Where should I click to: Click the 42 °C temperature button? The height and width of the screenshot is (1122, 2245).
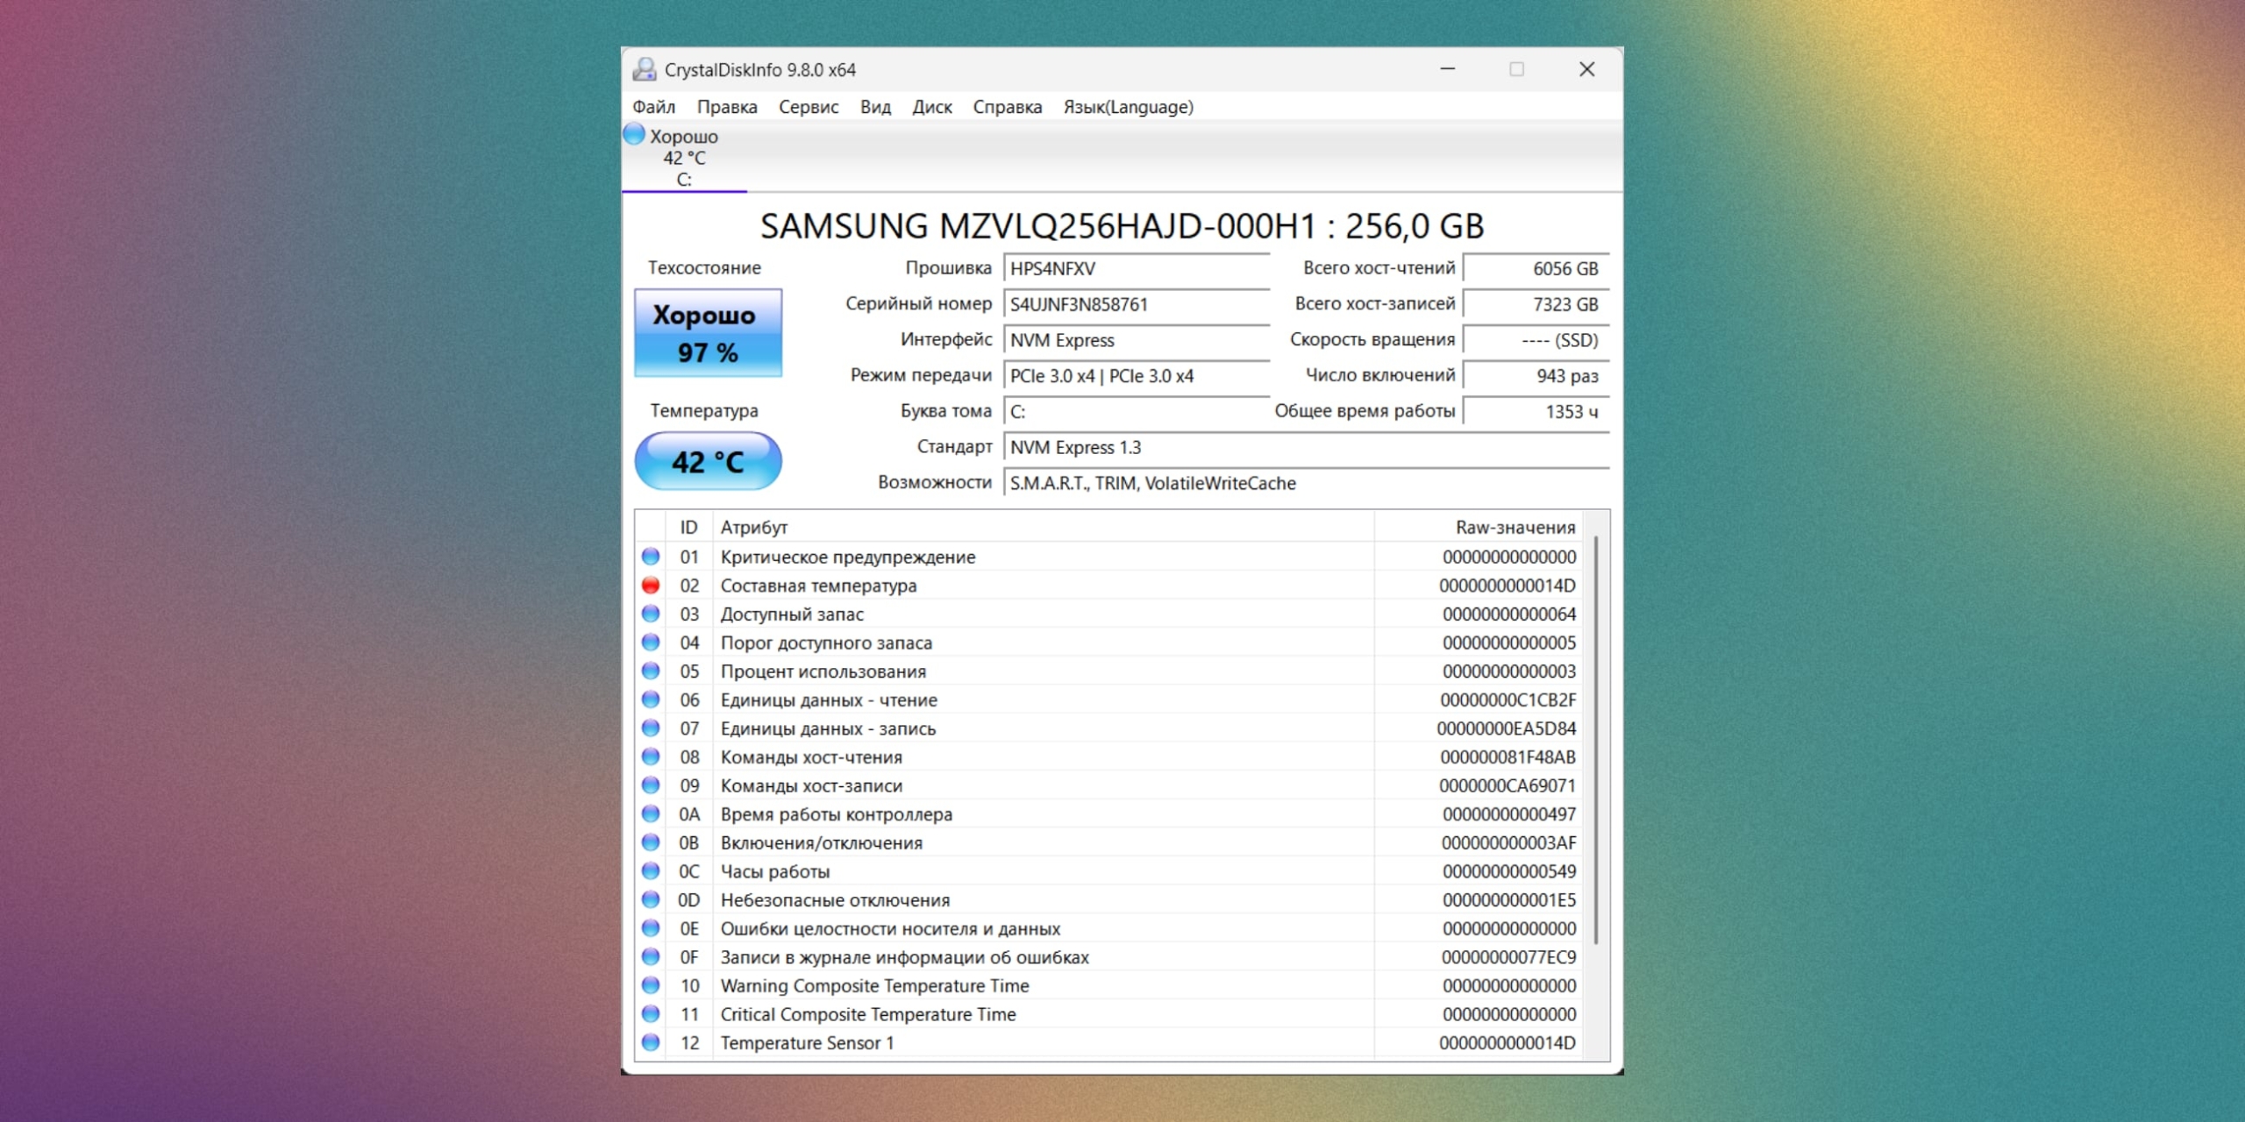click(x=708, y=461)
